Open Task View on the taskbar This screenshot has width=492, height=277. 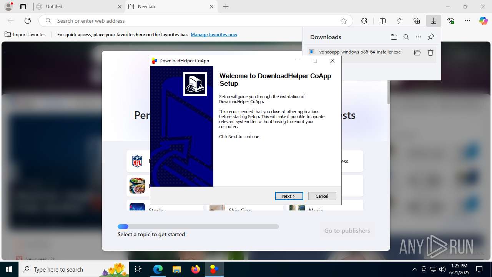click(x=138, y=269)
